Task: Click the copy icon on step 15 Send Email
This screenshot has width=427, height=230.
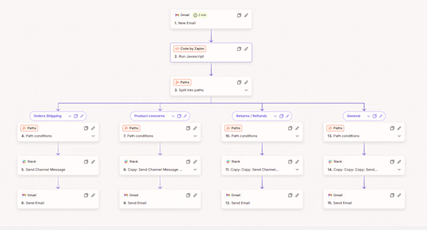Action: (x=392, y=195)
